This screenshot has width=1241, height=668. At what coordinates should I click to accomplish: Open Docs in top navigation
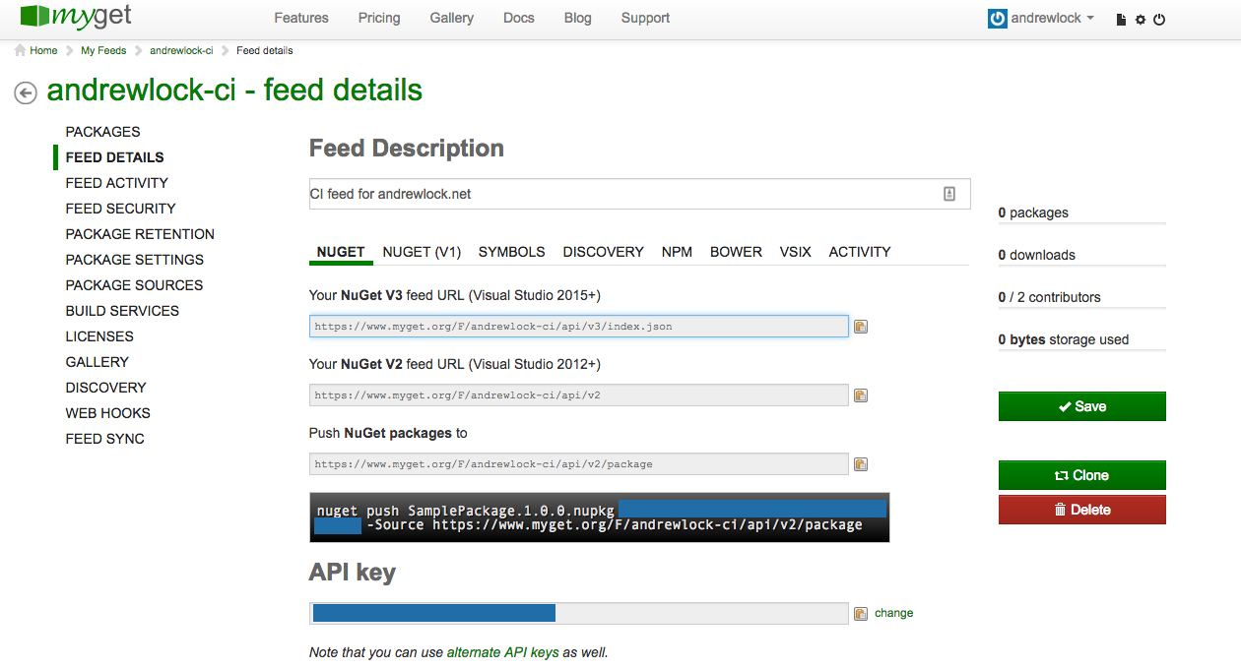tap(519, 18)
